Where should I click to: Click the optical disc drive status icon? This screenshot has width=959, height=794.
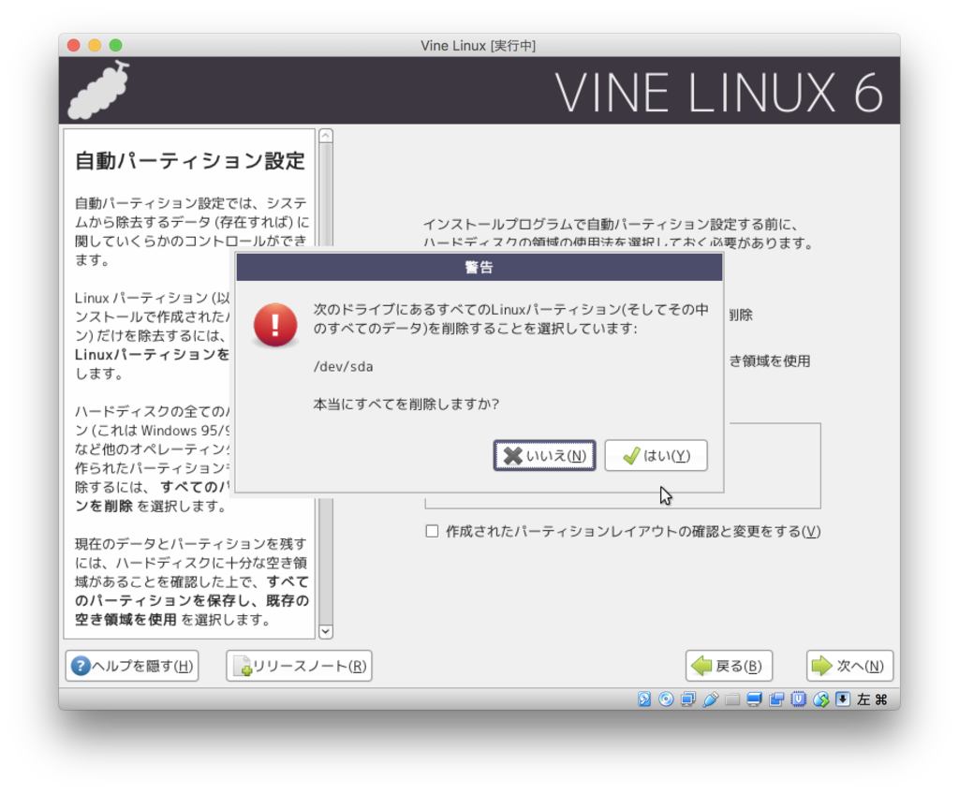coord(666,699)
